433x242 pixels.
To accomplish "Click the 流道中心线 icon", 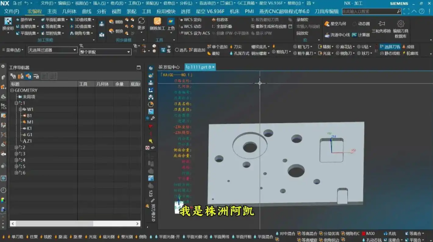I will click(x=327, y=35).
